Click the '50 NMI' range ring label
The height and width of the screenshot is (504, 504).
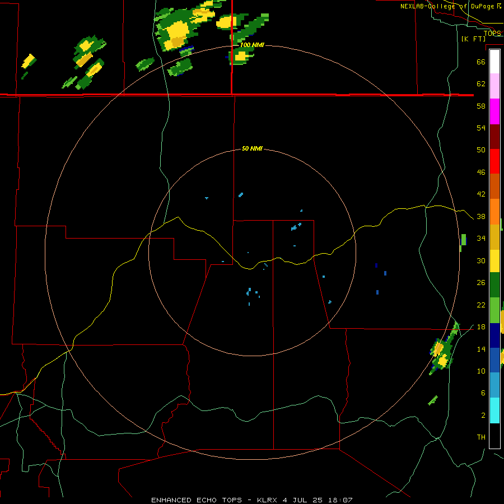click(253, 148)
